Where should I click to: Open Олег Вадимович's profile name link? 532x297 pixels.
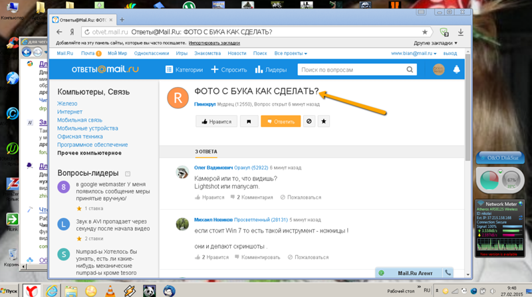click(x=213, y=167)
